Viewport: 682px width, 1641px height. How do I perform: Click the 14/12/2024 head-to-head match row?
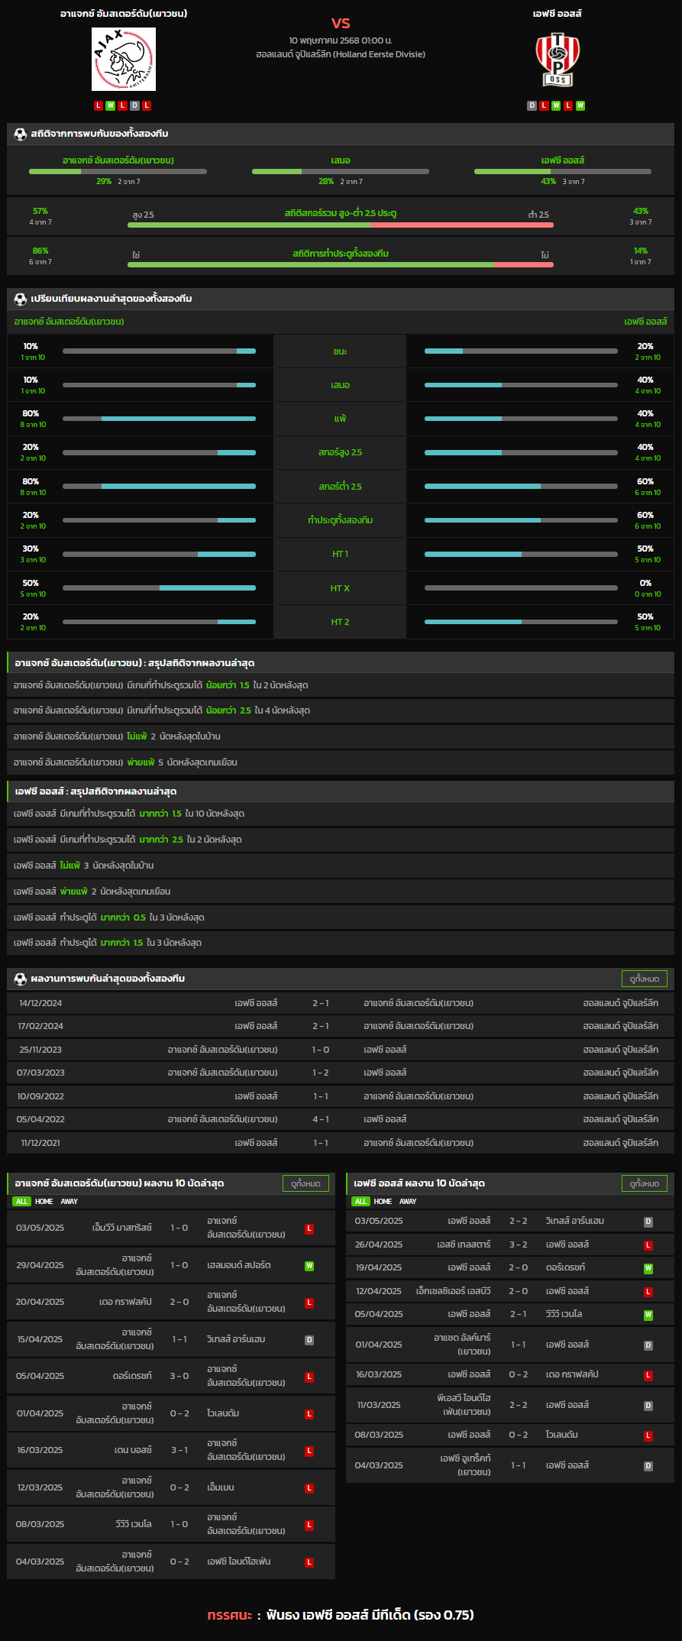click(341, 1003)
